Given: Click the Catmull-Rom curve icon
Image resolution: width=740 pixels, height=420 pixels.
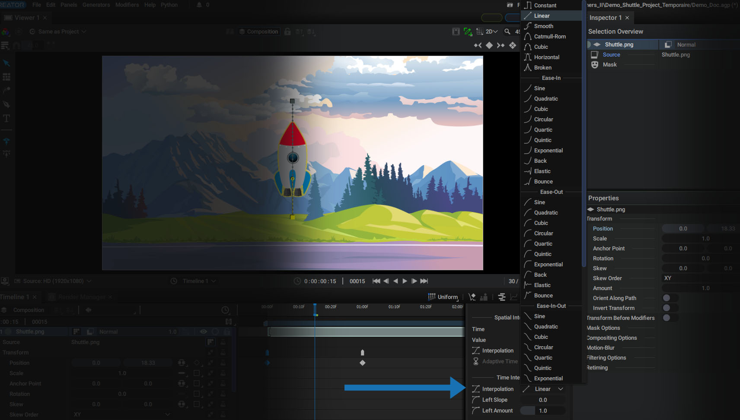Looking at the screenshot, I should [528, 36].
